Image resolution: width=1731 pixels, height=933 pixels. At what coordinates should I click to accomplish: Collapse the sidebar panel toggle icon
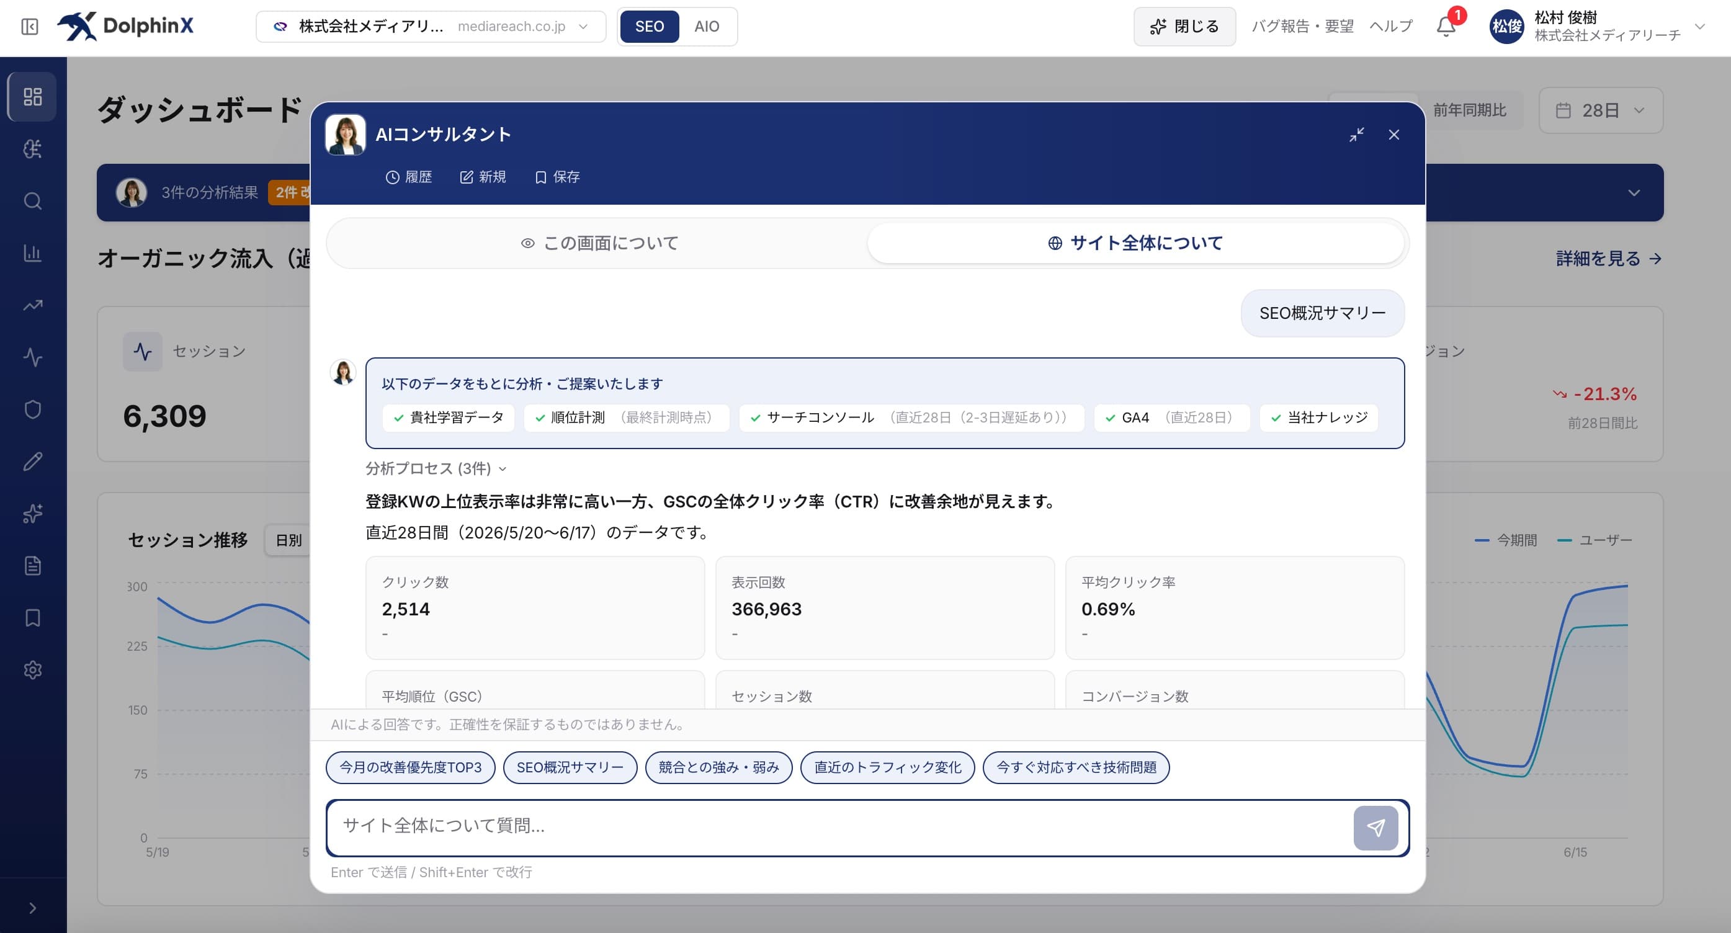tap(30, 27)
